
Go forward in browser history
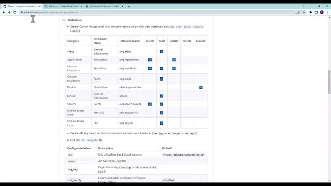coord(9,12)
